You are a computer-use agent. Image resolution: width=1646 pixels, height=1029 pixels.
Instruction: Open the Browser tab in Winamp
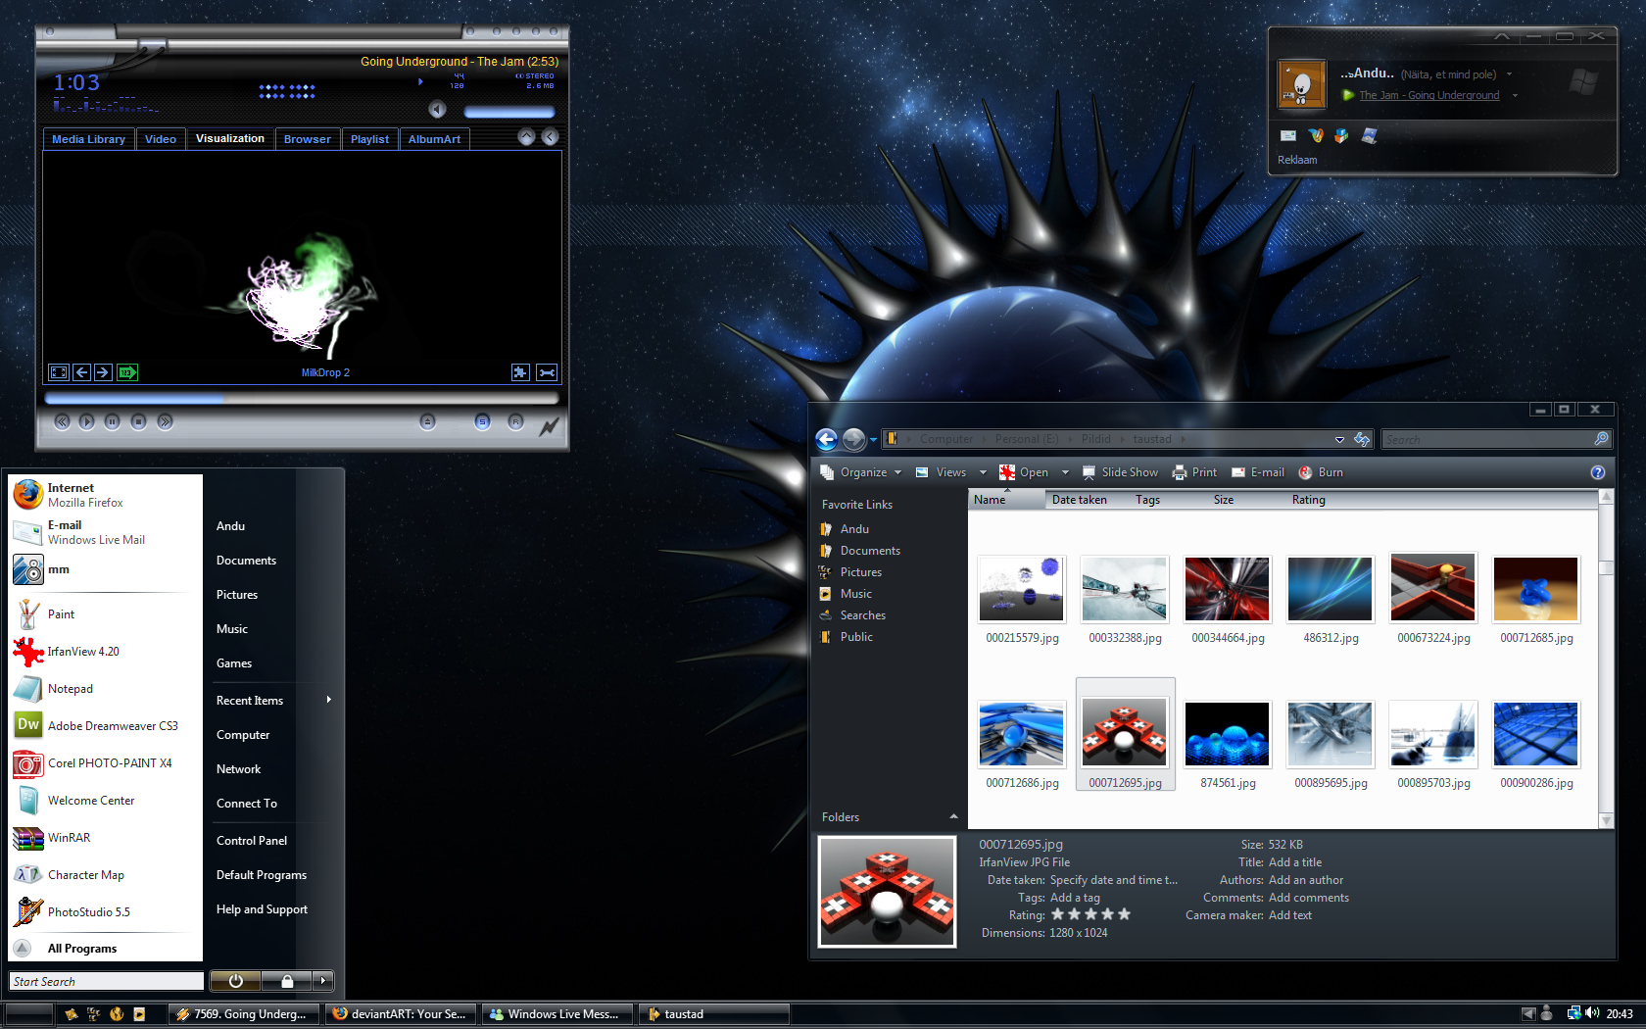(x=308, y=139)
